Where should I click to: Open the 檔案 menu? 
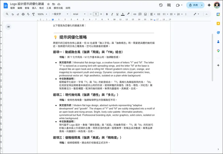(13, 8)
